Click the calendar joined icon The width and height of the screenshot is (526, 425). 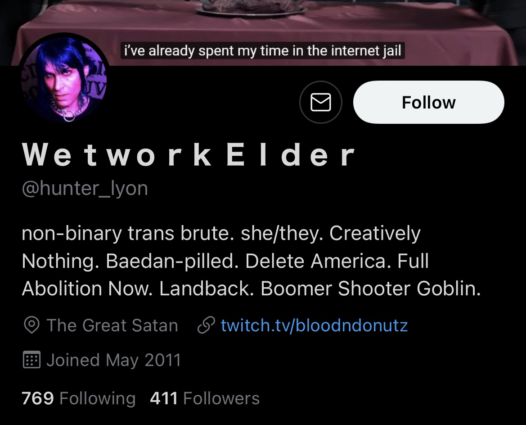32,360
